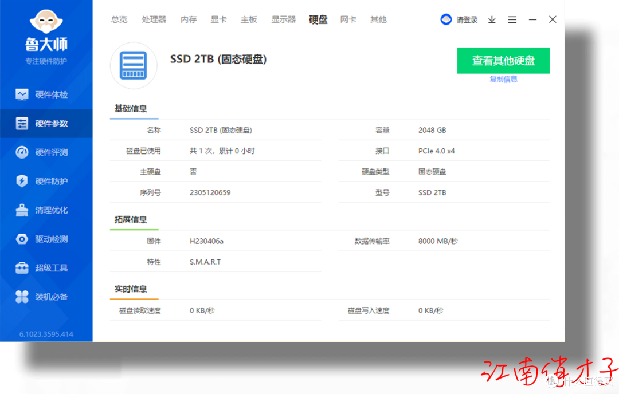Click the title SSD 2TB (固态硬盘)
The height and width of the screenshot is (394, 619).
coord(218,59)
